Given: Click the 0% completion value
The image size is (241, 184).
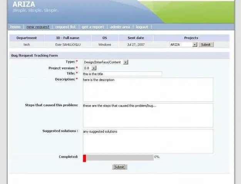Looking at the screenshot, I should [157, 157].
